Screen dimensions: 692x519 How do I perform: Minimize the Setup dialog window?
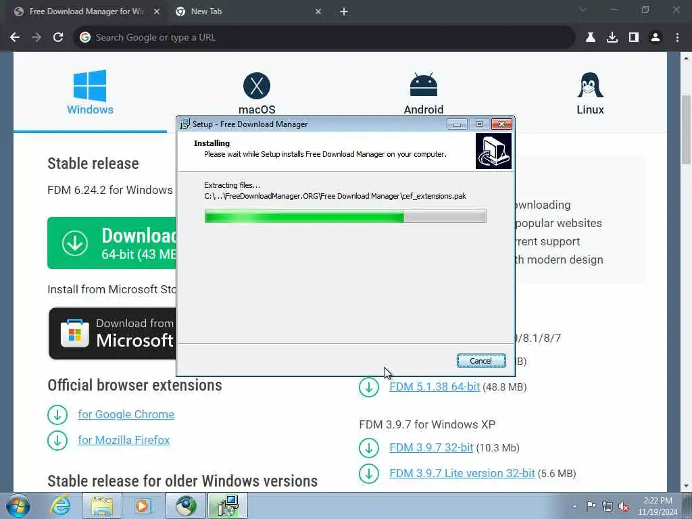[457, 124]
